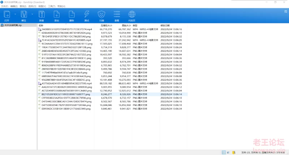This screenshot has width=289, height=155.
Task: Open the 帮助(H) menu
Action: (61, 6)
